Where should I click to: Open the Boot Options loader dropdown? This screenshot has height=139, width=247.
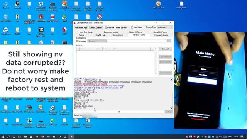(x=97, y=41)
